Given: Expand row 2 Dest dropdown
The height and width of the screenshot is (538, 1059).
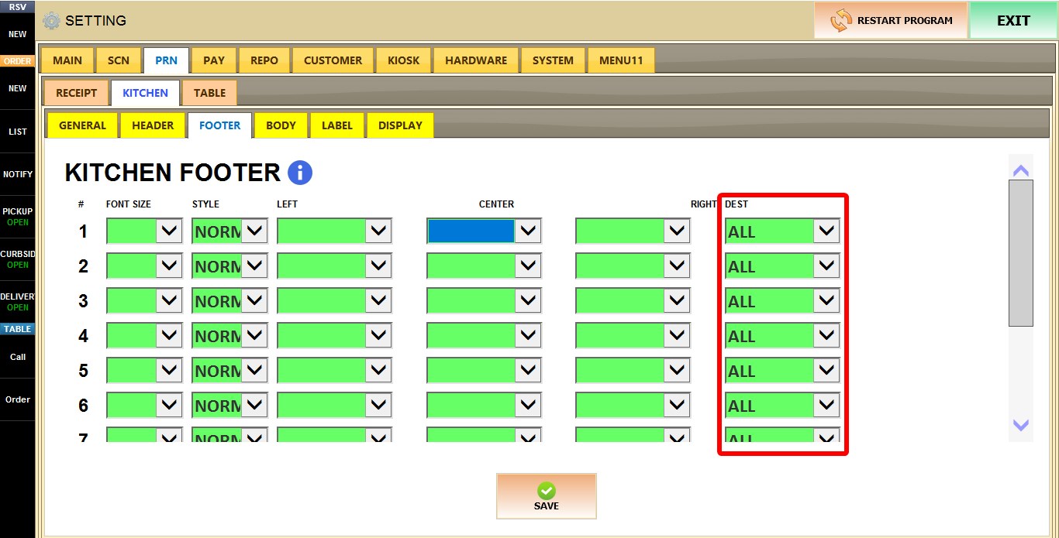Looking at the screenshot, I should [x=826, y=266].
